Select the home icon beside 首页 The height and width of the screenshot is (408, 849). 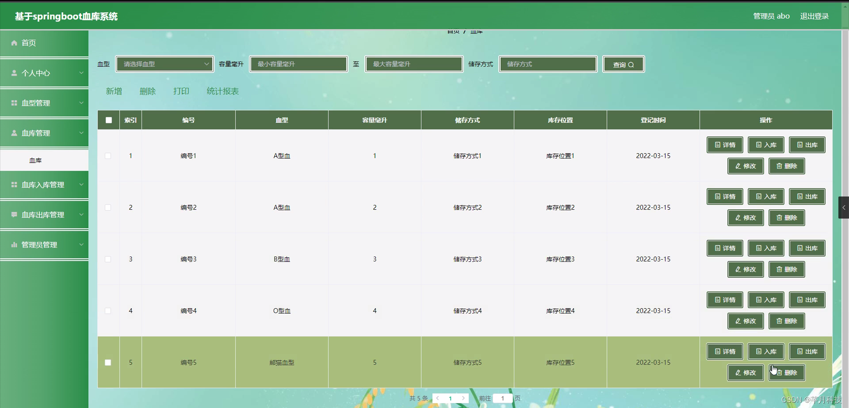[x=14, y=43]
